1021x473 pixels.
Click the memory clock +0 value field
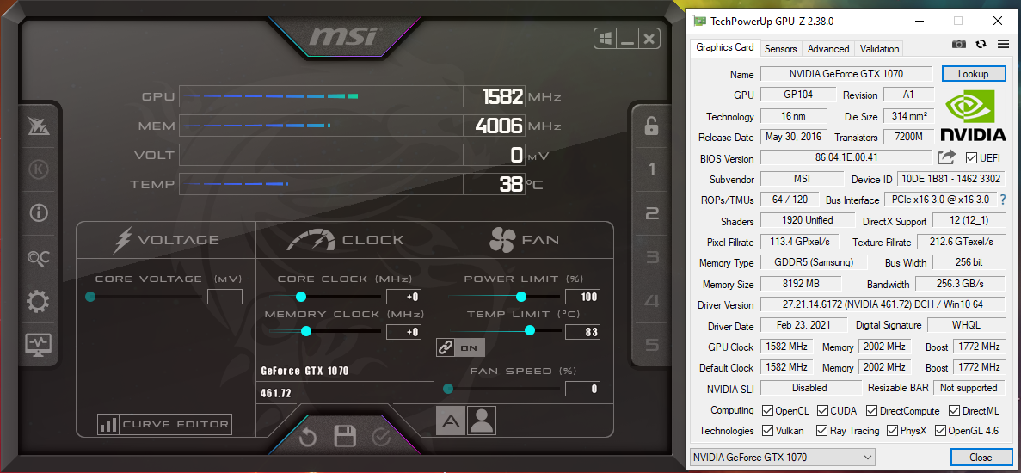tap(403, 332)
